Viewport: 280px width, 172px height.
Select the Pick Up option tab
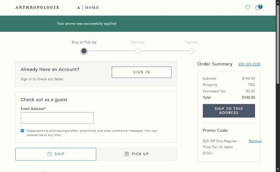[136, 154]
